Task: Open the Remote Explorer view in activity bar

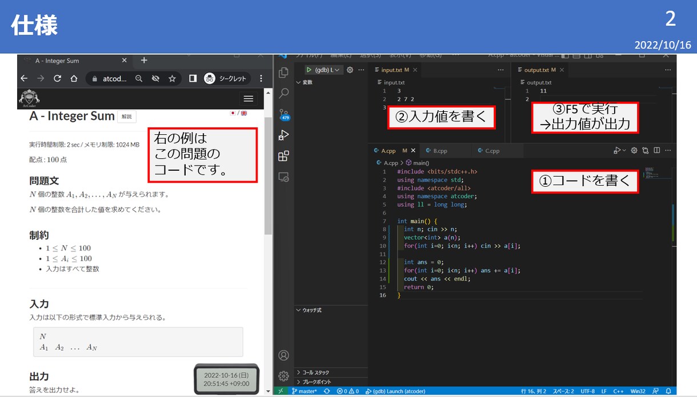Action: (x=283, y=177)
